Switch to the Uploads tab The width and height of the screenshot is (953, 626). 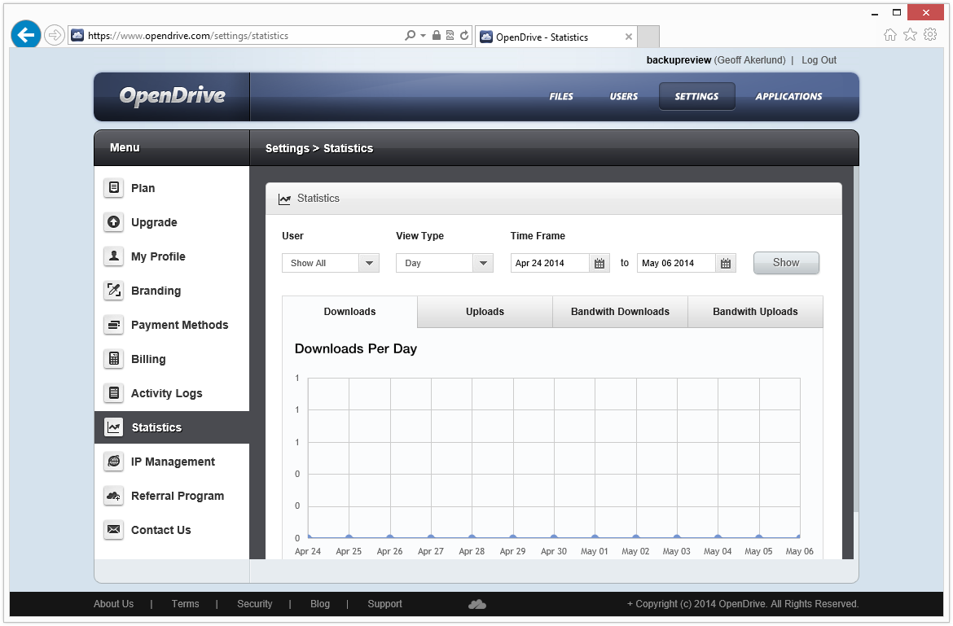click(485, 312)
